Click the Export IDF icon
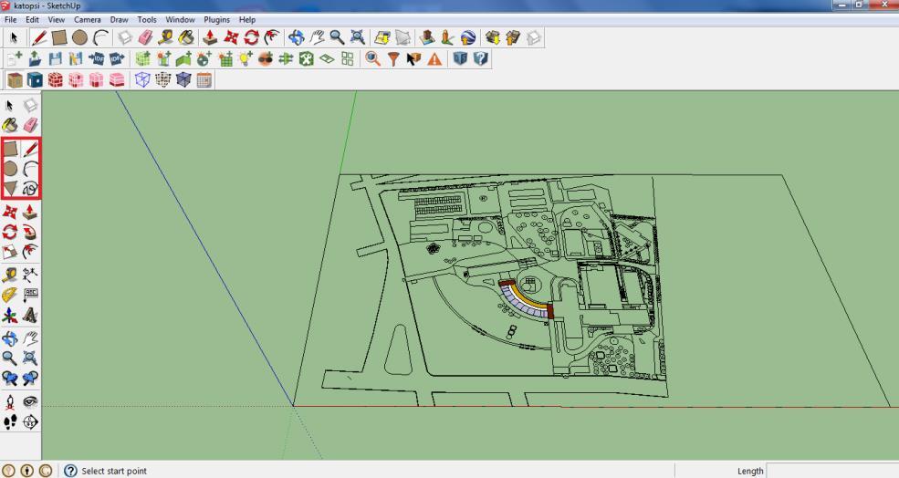Screen dimensions: 899x478 point(117,58)
